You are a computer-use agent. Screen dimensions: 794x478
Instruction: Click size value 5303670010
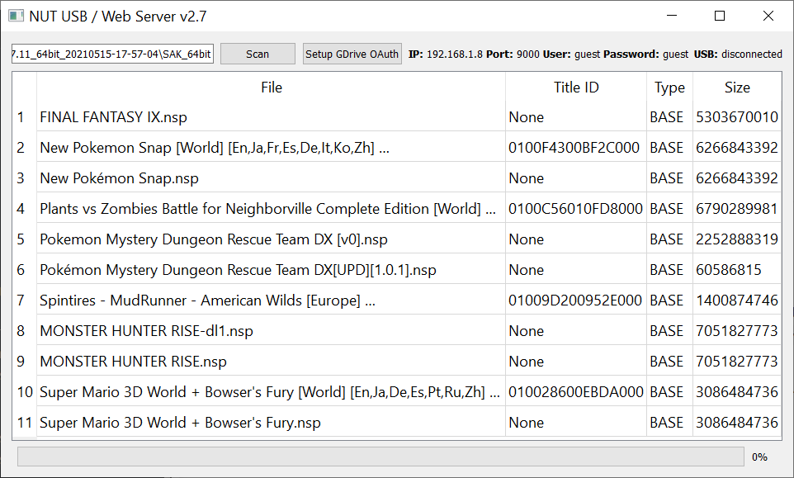[737, 117]
